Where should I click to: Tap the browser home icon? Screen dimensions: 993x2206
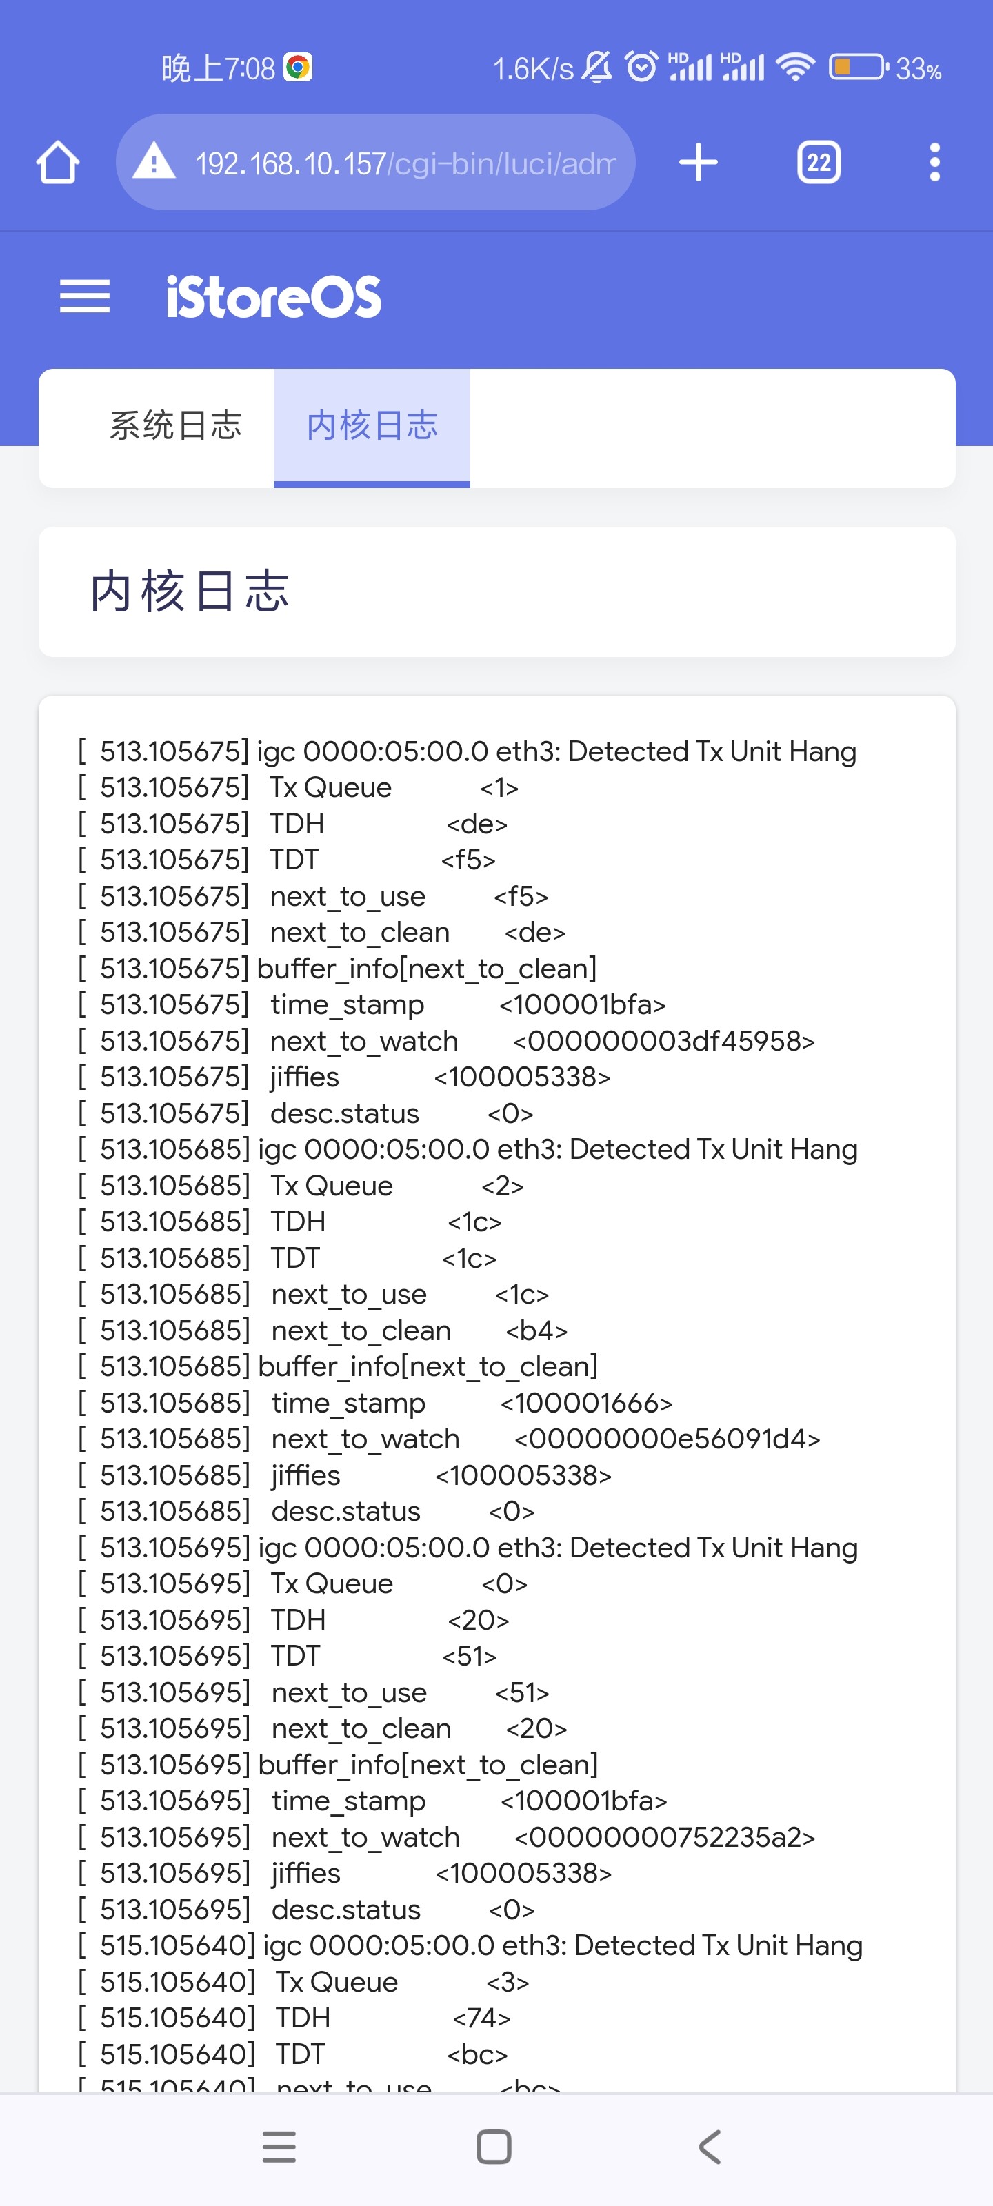(x=57, y=163)
